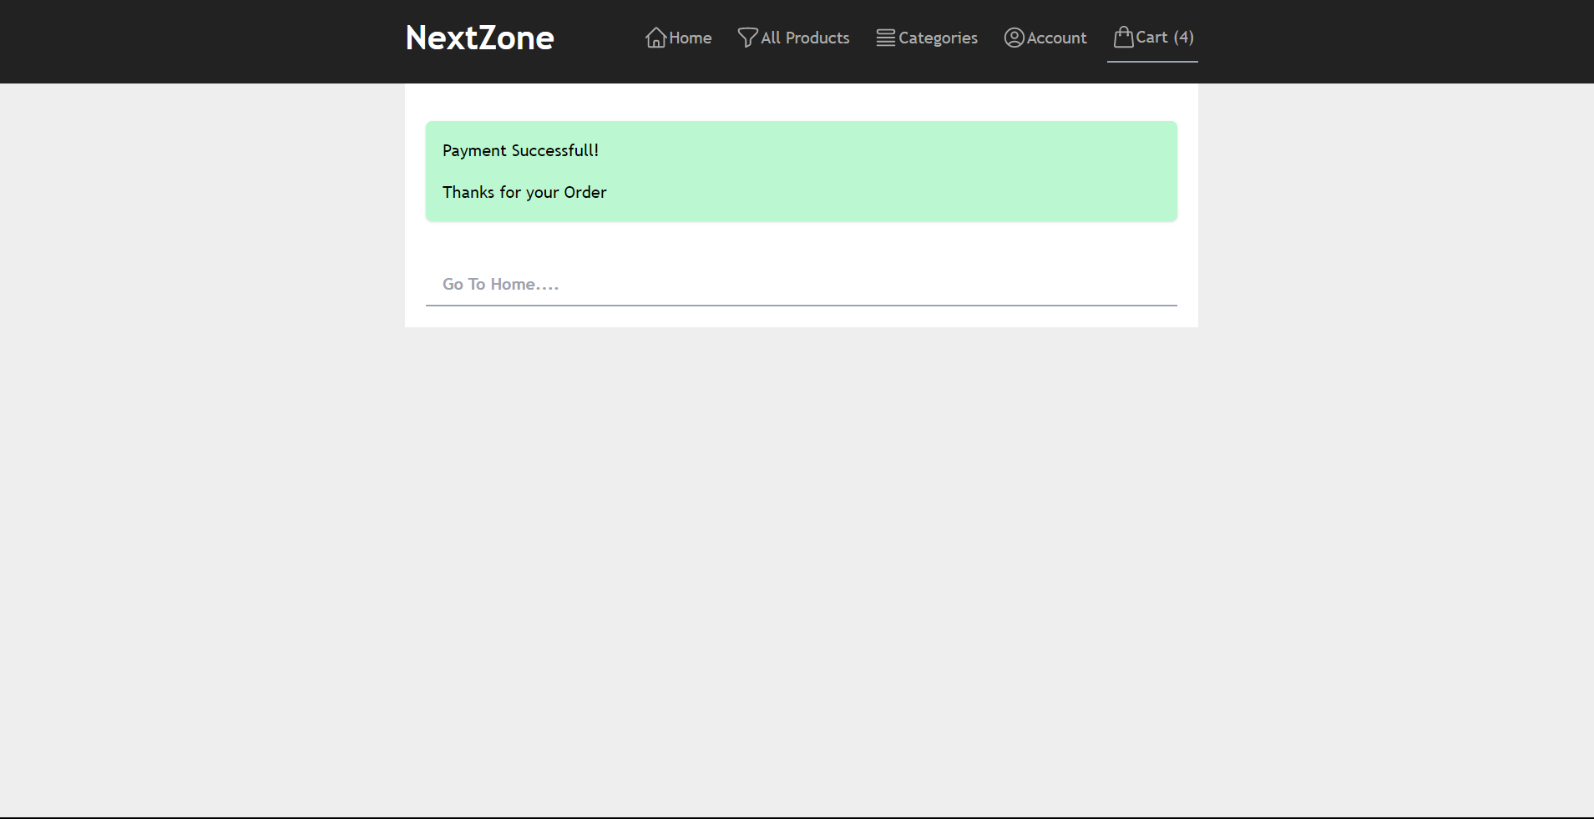Click the Thanks for your Order text
Image resolution: width=1594 pixels, height=819 pixels.
point(524,192)
